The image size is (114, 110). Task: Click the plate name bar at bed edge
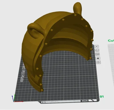61,102
